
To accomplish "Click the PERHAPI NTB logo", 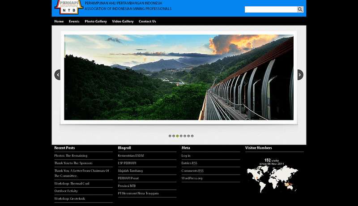I will coord(69,7).
